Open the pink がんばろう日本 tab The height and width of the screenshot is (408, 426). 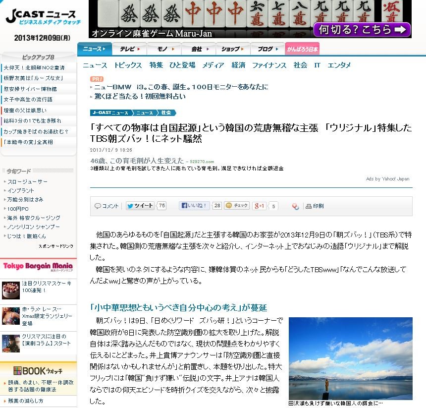[302, 49]
